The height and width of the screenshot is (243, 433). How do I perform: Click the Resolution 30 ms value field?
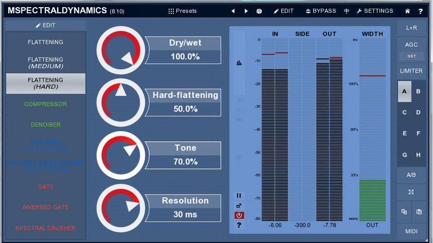coord(185,215)
